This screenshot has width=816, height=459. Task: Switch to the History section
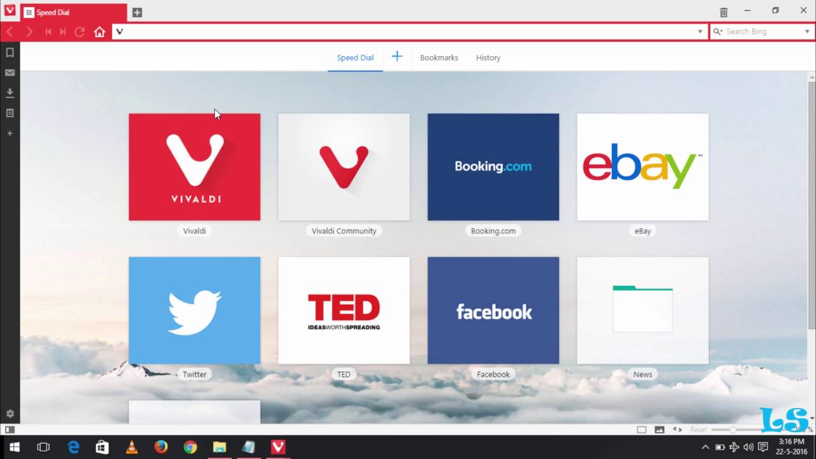tap(488, 57)
